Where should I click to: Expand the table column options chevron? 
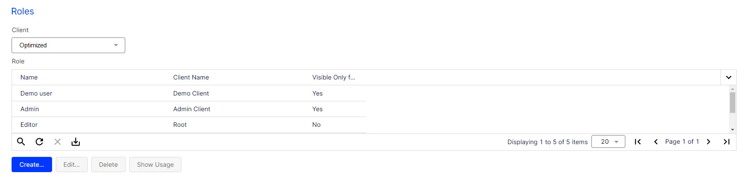pyautogui.click(x=728, y=77)
